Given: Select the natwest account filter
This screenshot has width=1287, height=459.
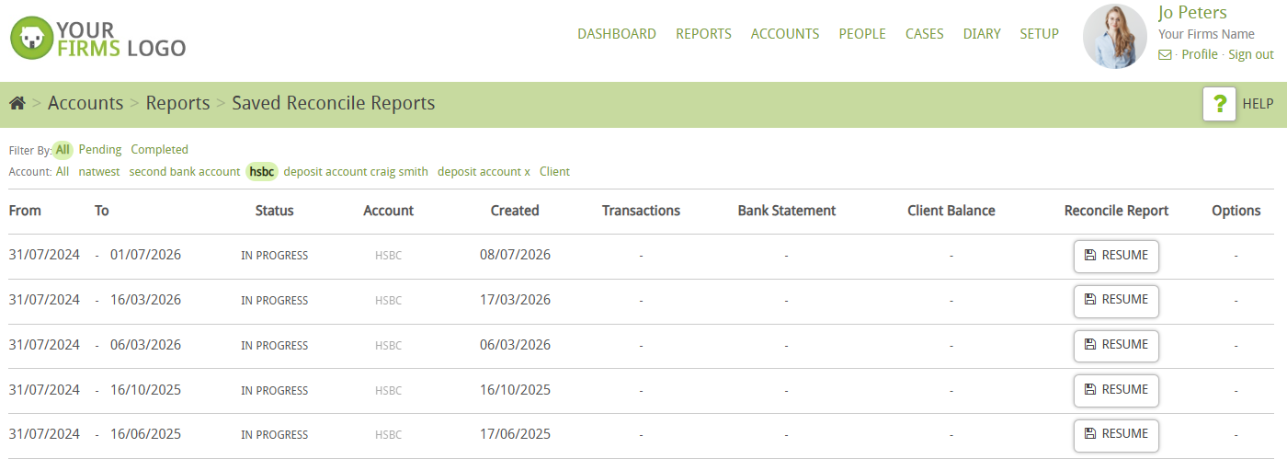Looking at the screenshot, I should click(x=99, y=171).
